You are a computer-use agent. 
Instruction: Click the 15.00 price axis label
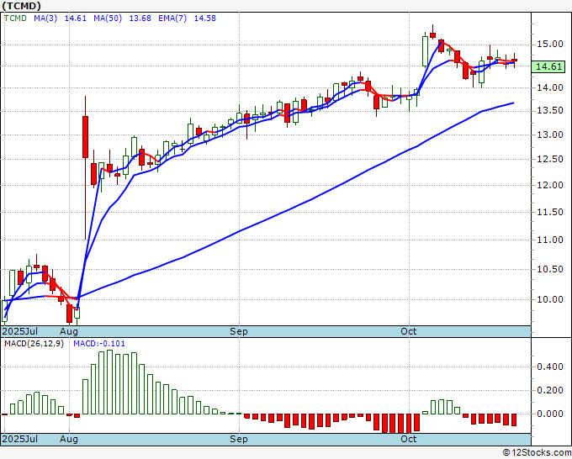point(550,44)
